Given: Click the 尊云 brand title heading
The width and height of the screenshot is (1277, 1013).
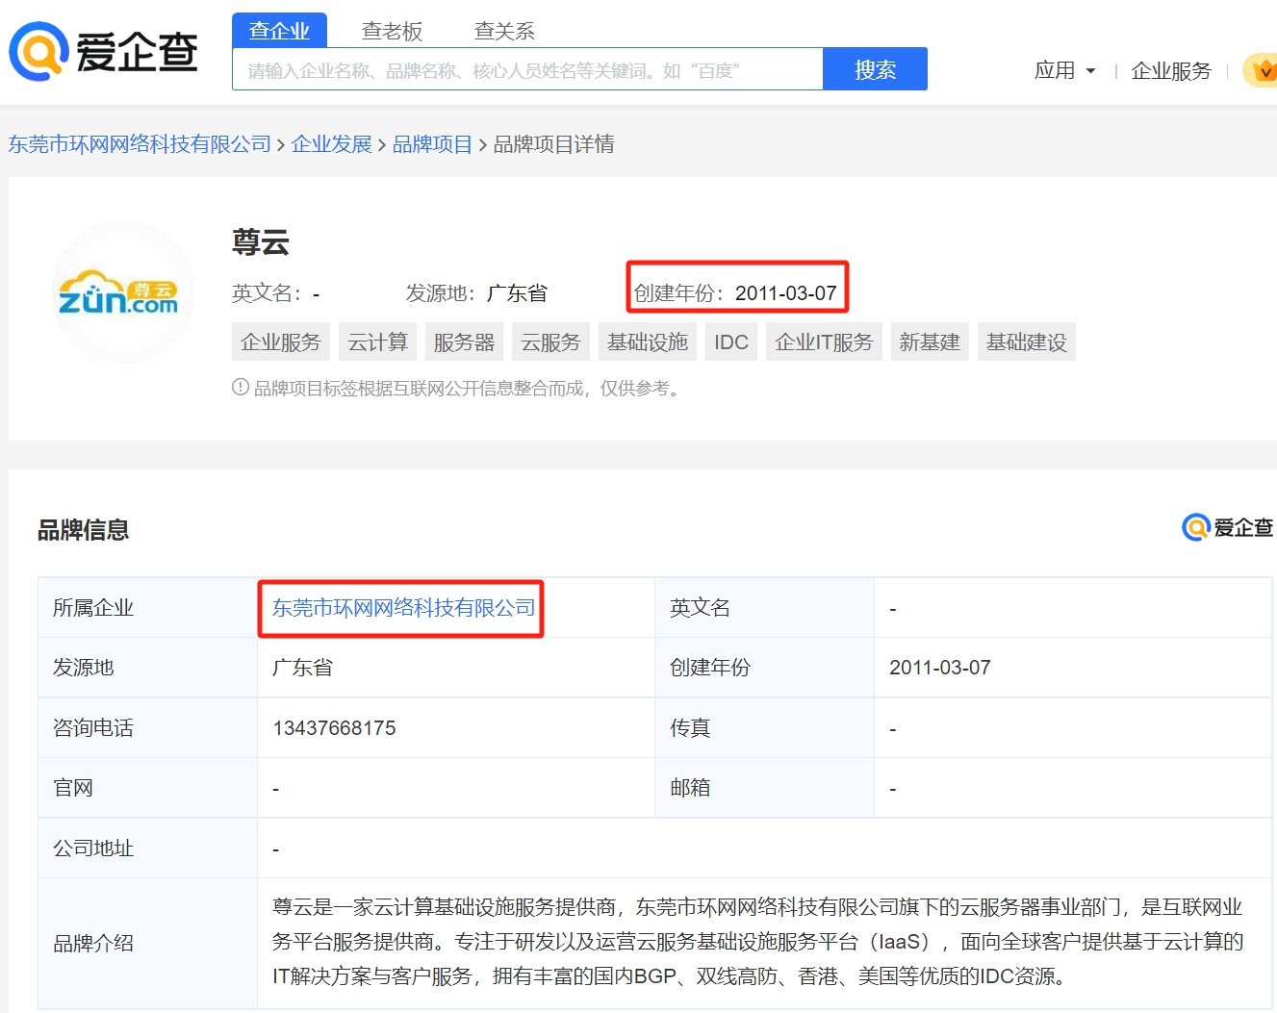Looking at the screenshot, I should [x=261, y=241].
